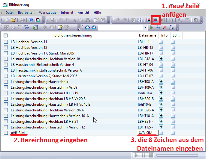Tick the checkbox beside AVB-SIM row
The width and height of the screenshot is (206, 159).
pyautogui.click(x=6, y=133)
